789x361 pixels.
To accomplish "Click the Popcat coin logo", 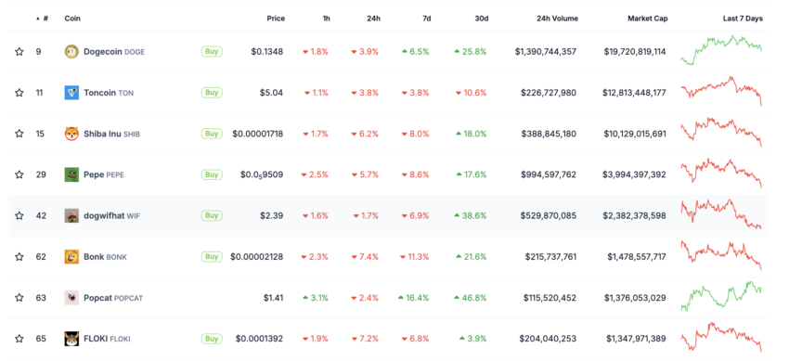I will (x=71, y=298).
